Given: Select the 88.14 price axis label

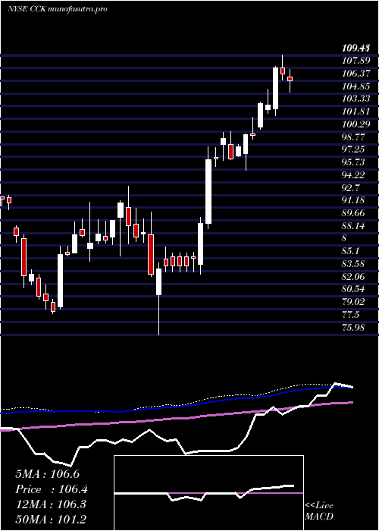Looking at the screenshot, I should click(x=352, y=225).
